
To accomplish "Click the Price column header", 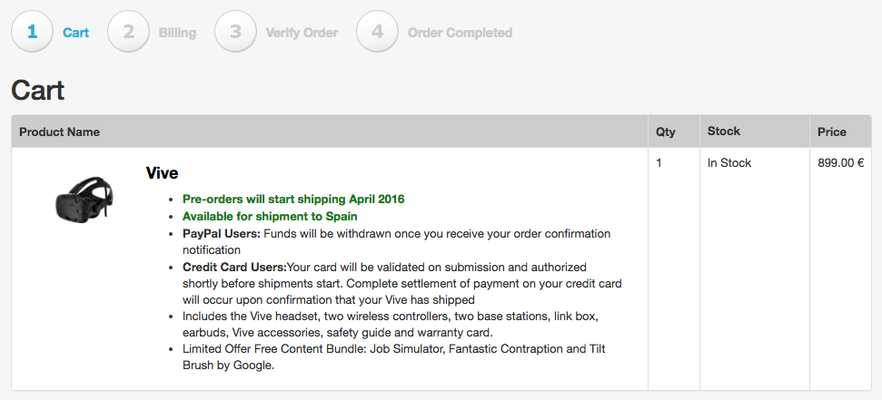I will click(832, 132).
